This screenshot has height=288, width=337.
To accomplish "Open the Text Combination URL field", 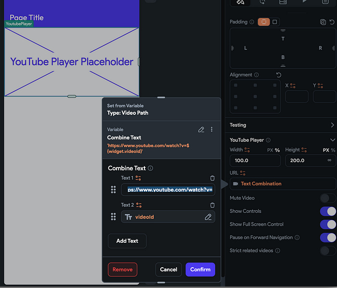I will click(x=283, y=184).
